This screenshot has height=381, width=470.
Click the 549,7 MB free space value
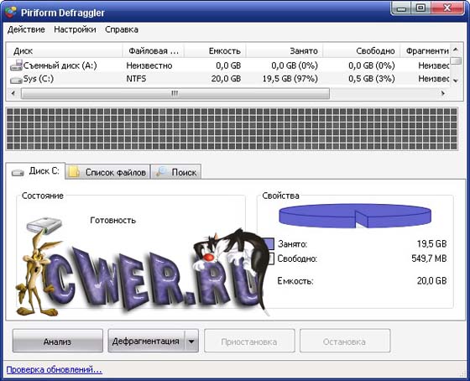tap(429, 258)
